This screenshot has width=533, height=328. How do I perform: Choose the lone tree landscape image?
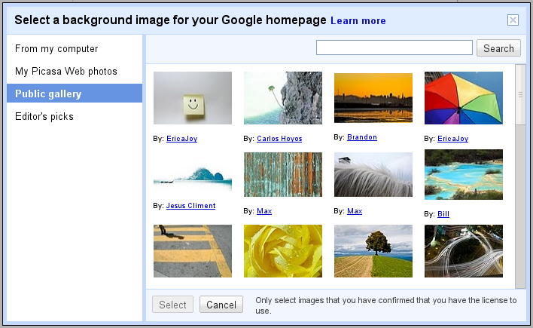pos(373,251)
